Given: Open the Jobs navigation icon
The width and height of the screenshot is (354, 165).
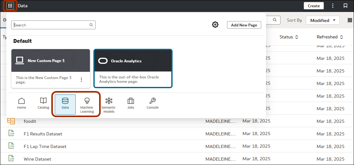Looking at the screenshot, I should click(x=131, y=103).
